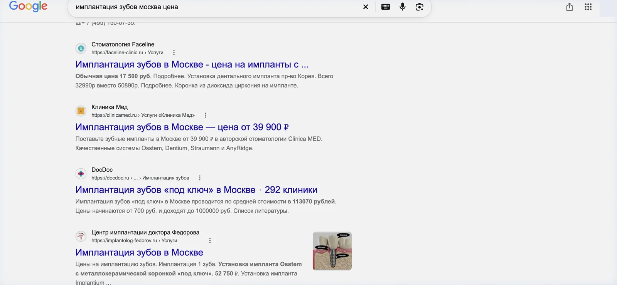Click the 'Клиника Мед' site name
The image size is (617, 285).
point(110,107)
